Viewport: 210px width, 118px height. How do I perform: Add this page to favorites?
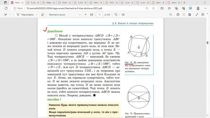pyautogui.click(x=154, y=8)
